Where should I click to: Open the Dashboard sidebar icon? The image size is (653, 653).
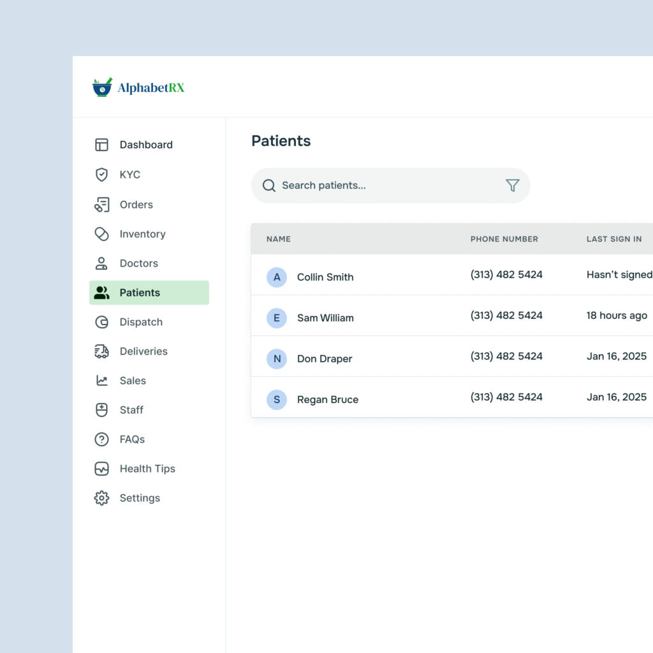(101, 145)
